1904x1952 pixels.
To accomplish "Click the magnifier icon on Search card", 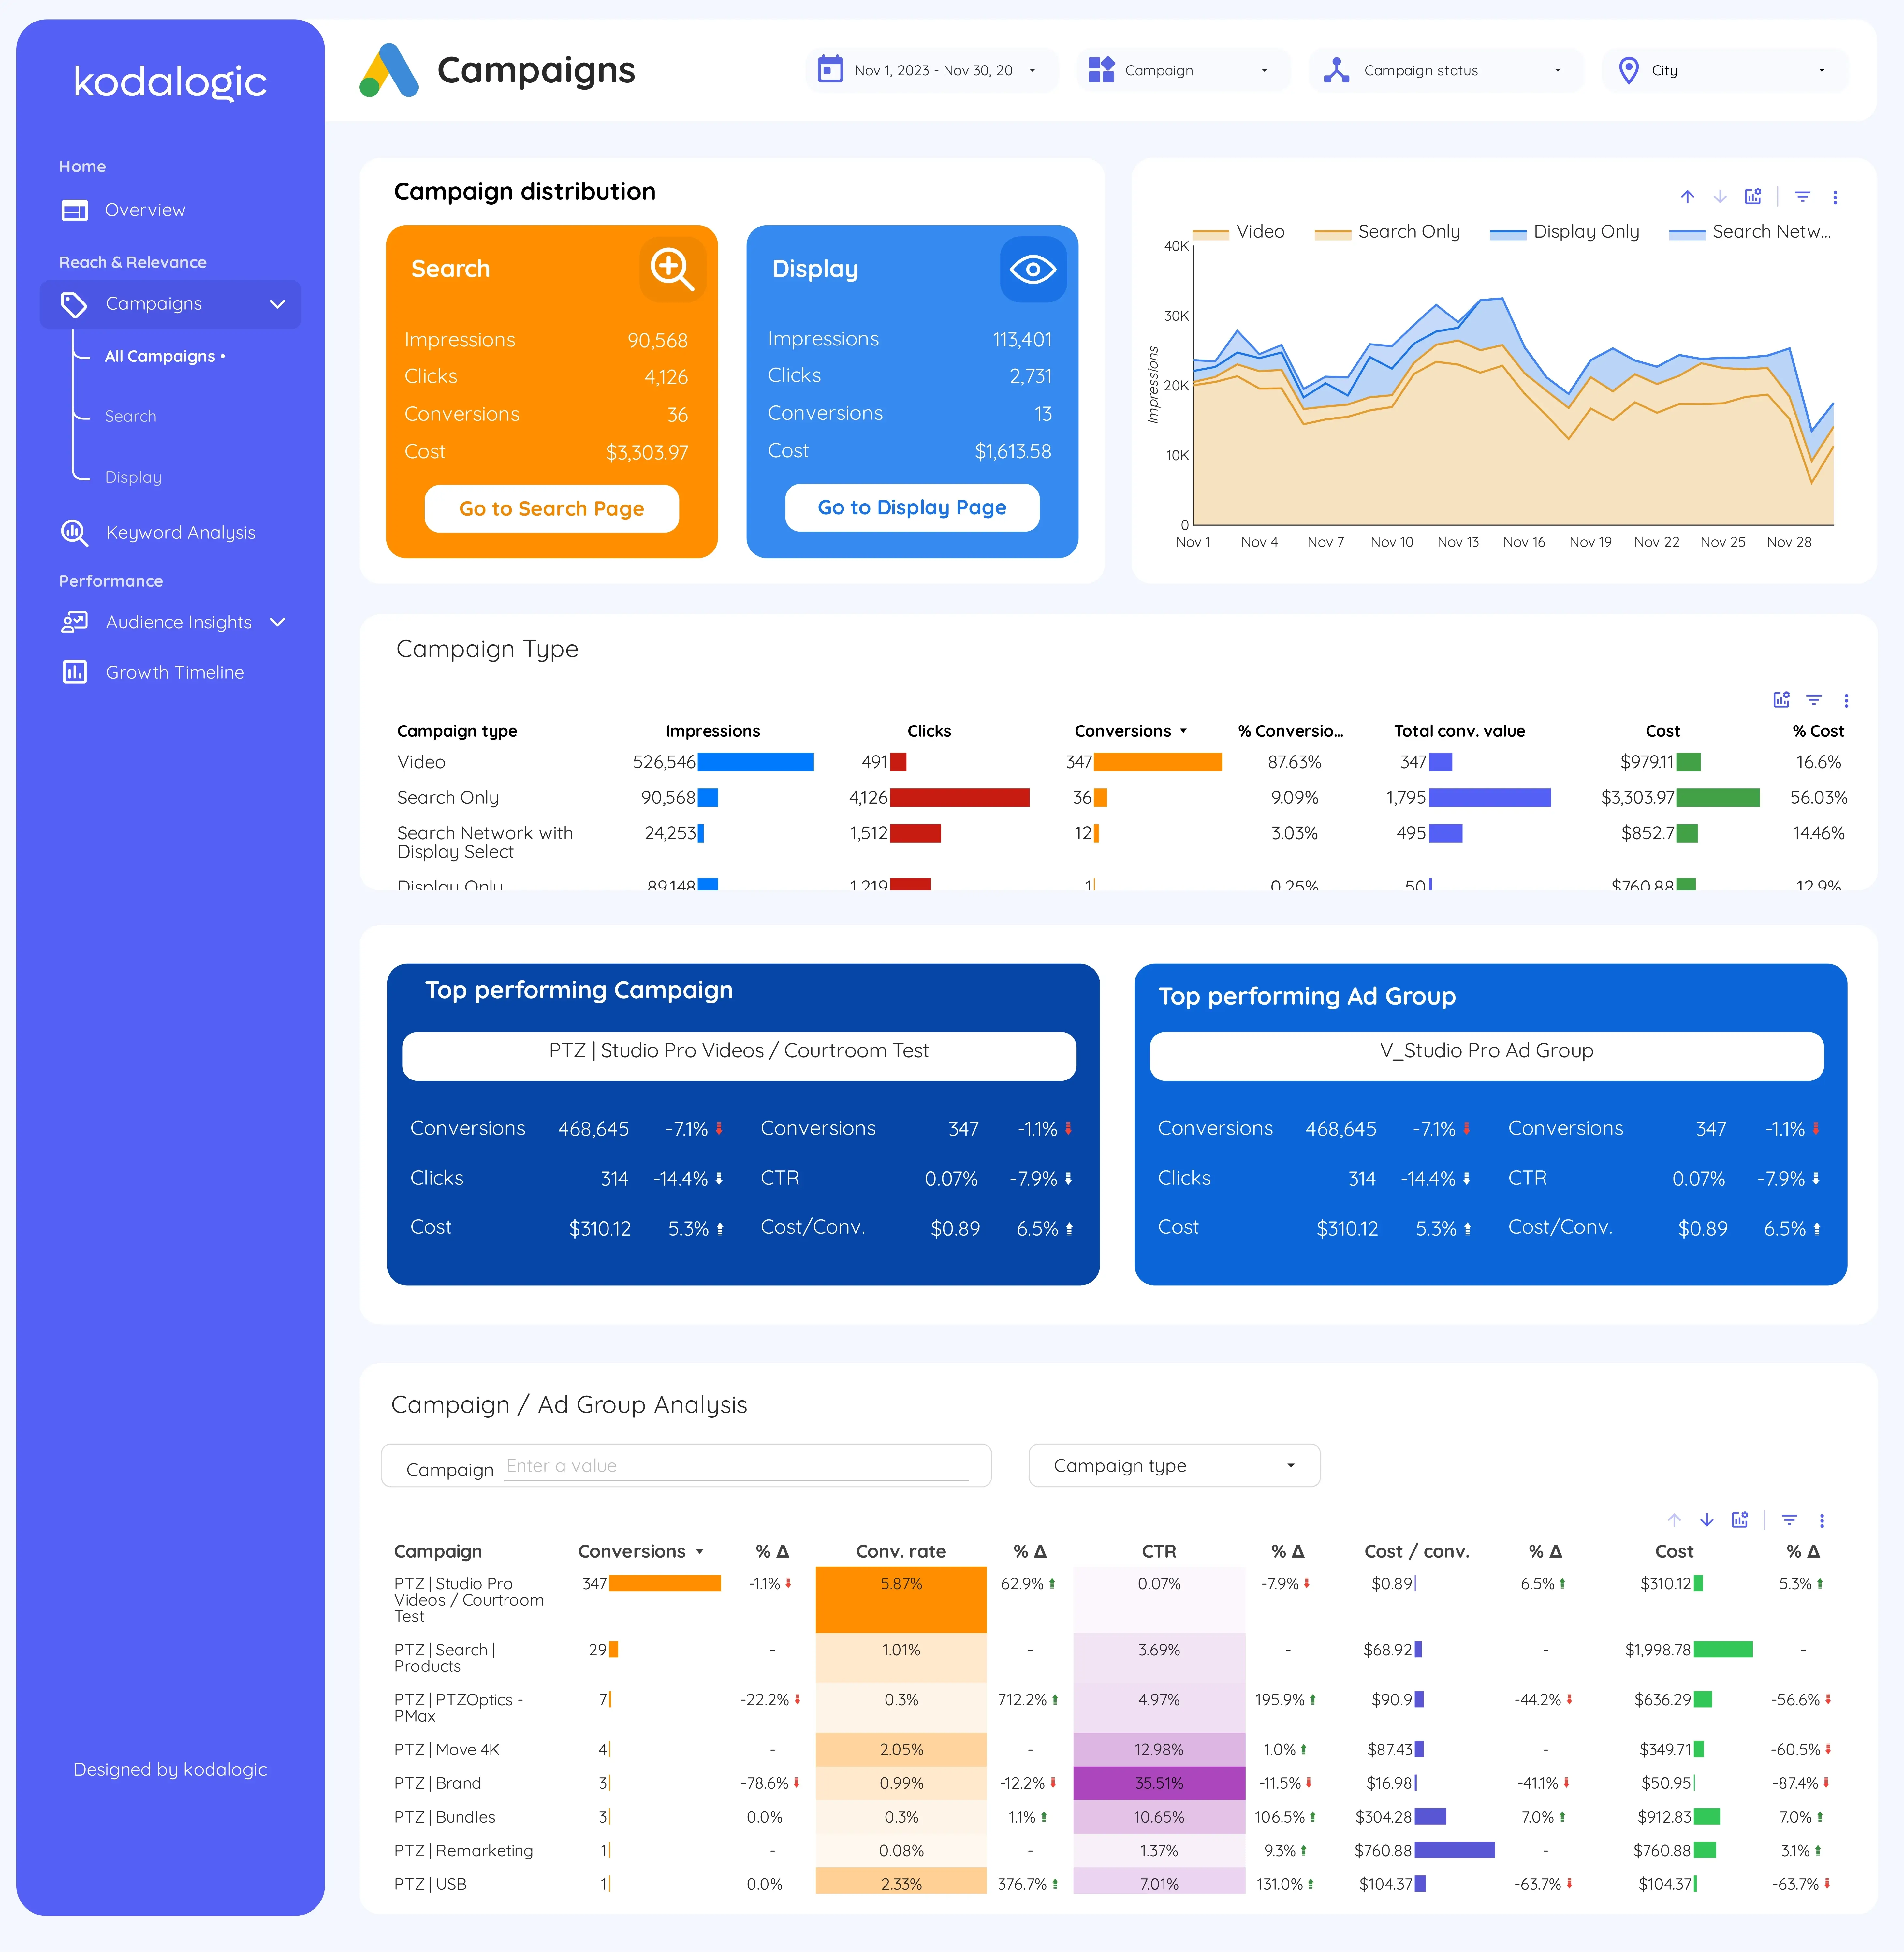I will (672, 269).
